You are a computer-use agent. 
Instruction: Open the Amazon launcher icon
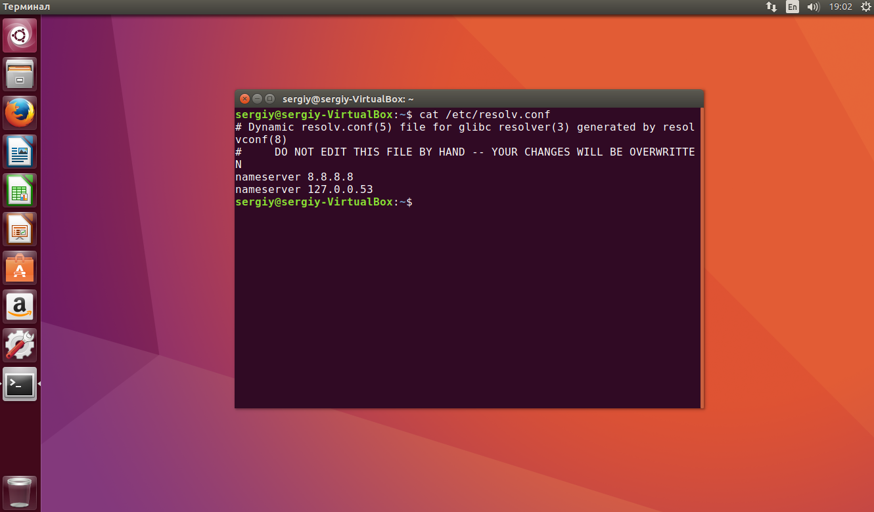[20, 307]
